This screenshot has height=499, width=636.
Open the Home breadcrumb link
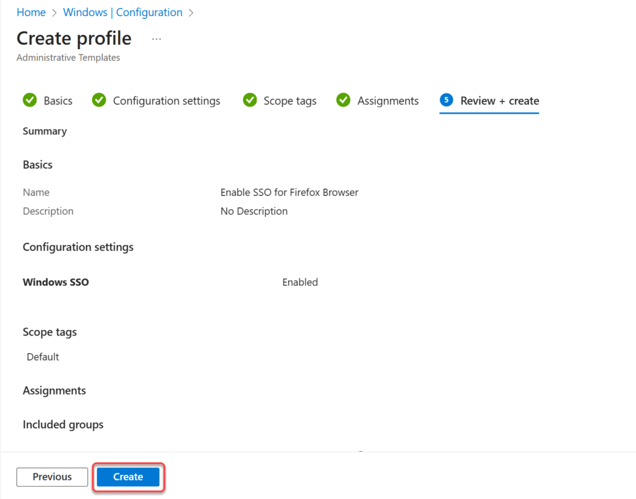point(31,12)
